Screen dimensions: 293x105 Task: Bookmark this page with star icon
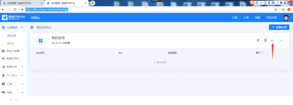pyautogui.click(x=275, y=9)
